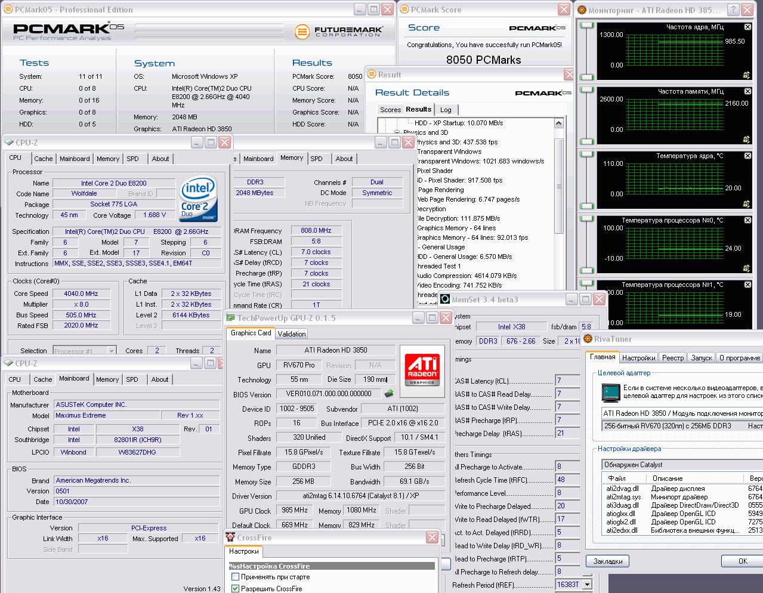Click bottom slider handle of memory frequency graph

[587, 141]
